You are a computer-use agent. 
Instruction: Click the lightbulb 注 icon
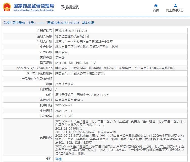pyautogui.click(x=47, y=159)
